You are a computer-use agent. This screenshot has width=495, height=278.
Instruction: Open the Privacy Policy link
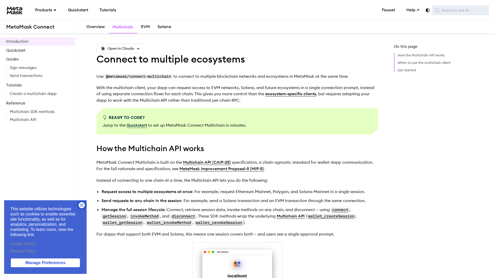(23, 251)
